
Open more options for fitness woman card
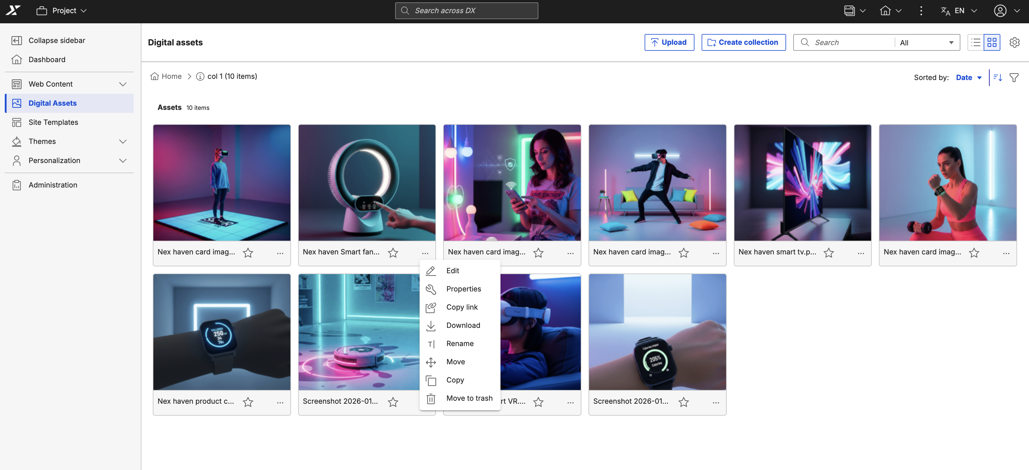(x=1006, y=253)
